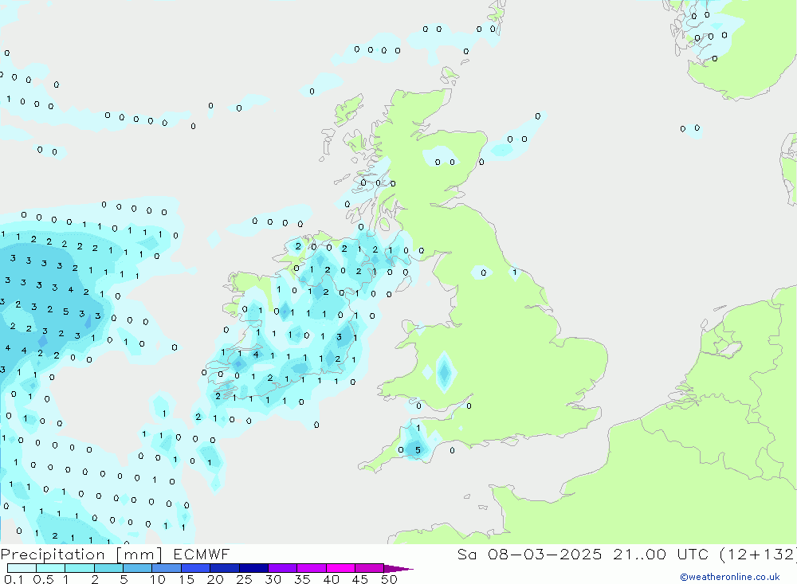Click the "35" legend scale label

click(302, 579)
